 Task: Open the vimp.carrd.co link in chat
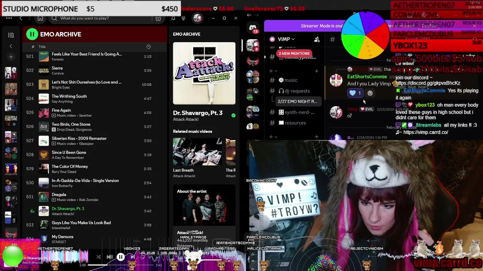click(426, 132)
